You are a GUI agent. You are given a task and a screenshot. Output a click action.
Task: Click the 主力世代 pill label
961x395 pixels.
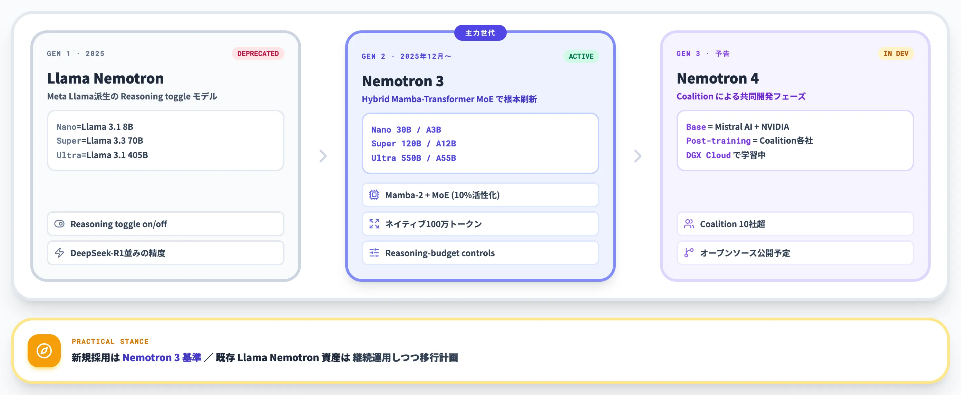[x=480, y=33]
